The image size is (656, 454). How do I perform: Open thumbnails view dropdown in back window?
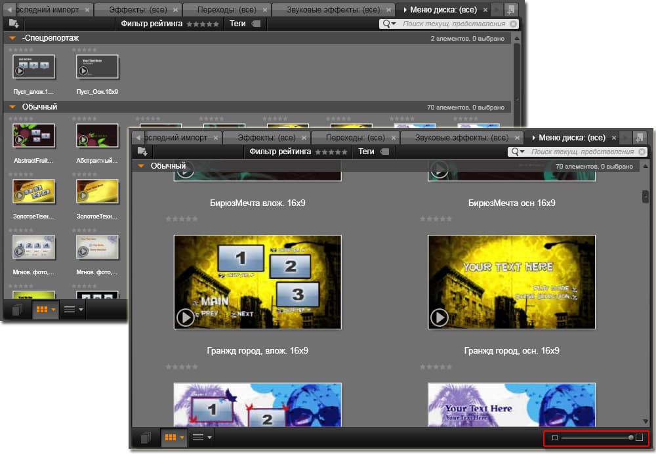54,310
